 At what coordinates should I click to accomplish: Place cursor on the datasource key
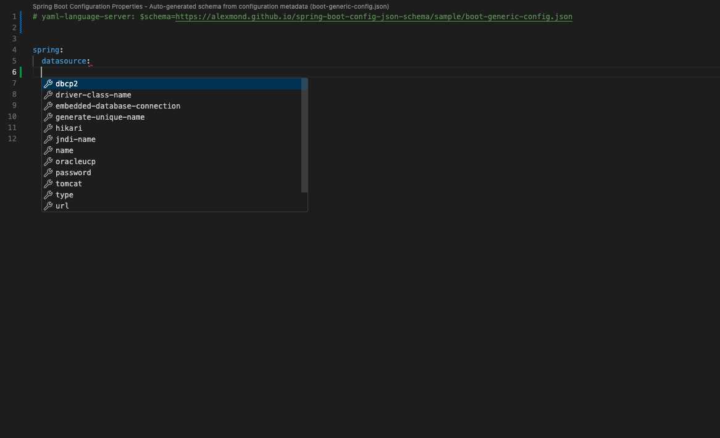pos(64,61)
